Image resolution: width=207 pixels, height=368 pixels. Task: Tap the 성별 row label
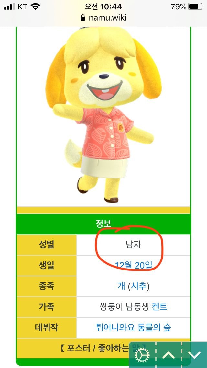tap(47, 245)
